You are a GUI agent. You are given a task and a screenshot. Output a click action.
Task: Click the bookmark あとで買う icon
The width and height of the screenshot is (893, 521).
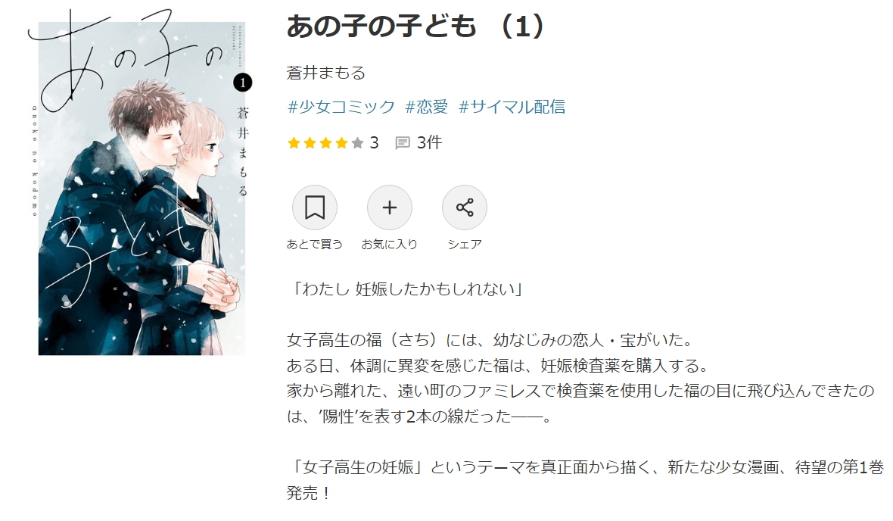pyautogui.click(x=314, y=207)
